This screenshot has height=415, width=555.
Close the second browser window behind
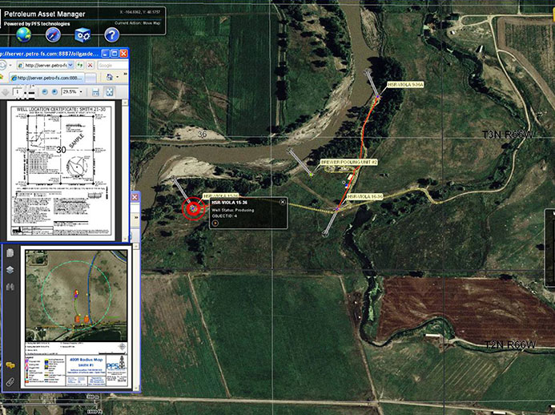[x=135, y=197]
